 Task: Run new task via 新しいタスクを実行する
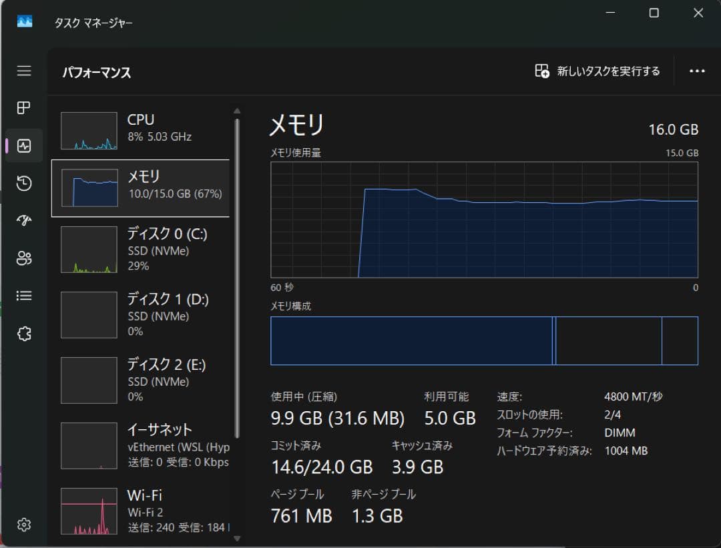597,71
